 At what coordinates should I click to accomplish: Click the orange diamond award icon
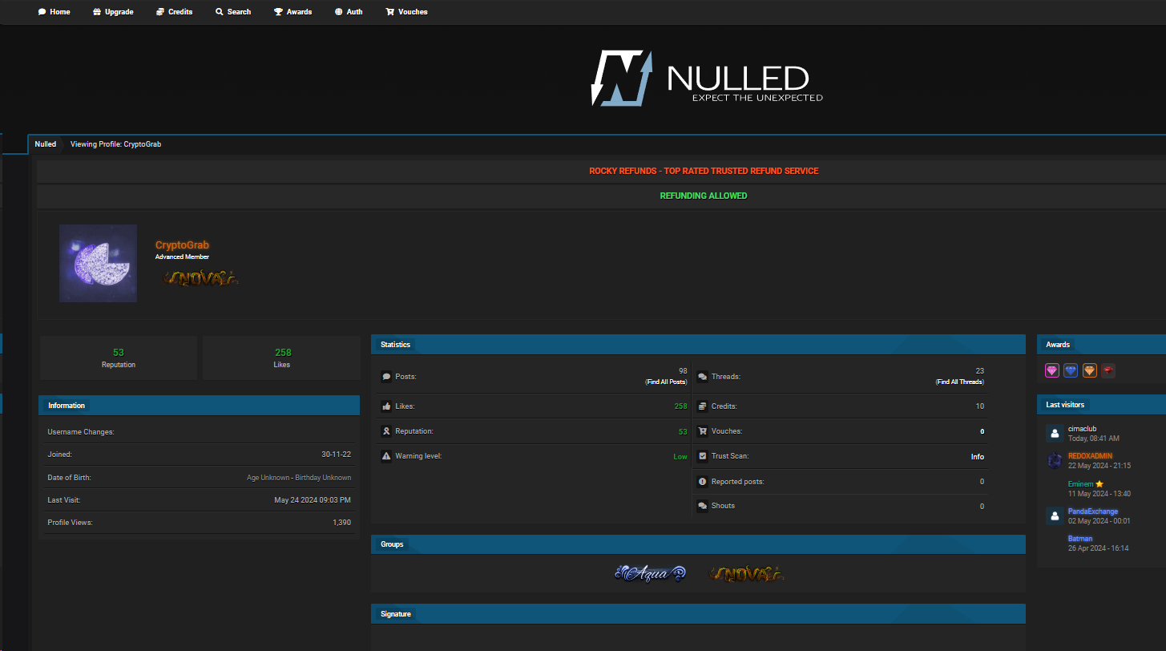[1090, 370]
